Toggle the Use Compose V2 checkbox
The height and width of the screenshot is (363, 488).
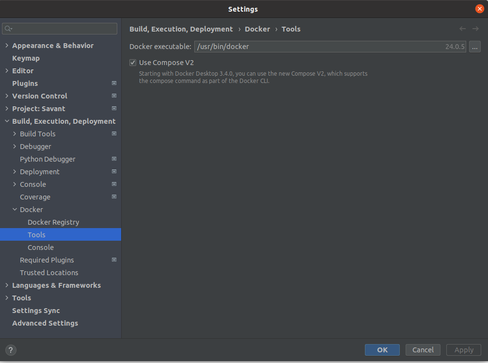tap(133, 63)
